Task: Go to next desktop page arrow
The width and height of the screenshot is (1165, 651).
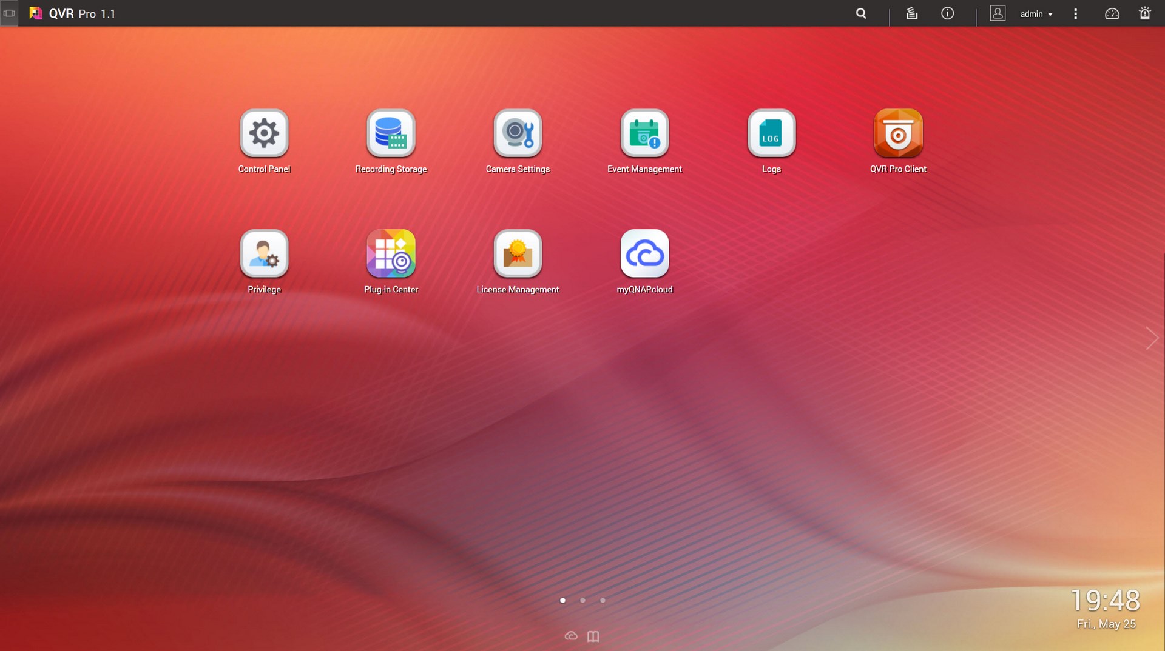Action: tap(1151, 338)
